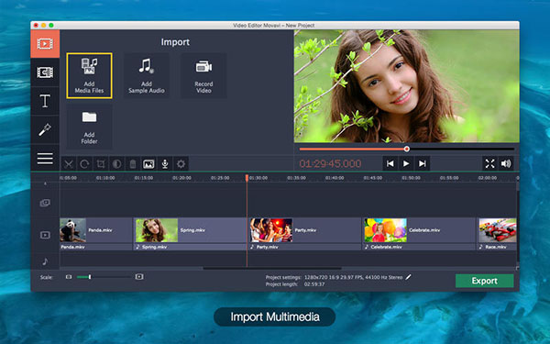Open the Titles tab with T icon
Image resolution: width=550 pixels, height=344 pixels.
pyautogui.click(x=45, y=101)
